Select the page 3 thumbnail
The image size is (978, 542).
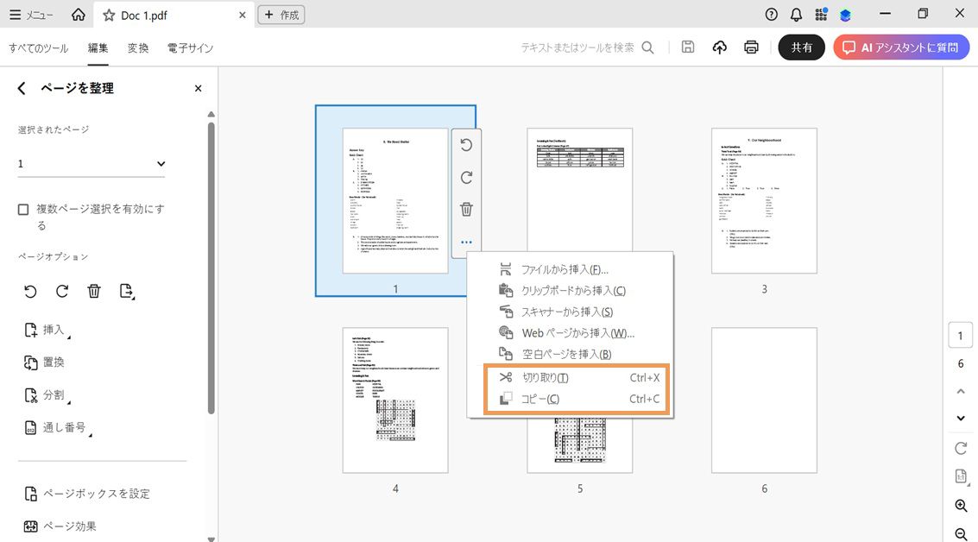tap(763, 200)
